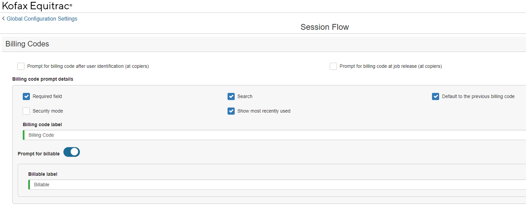Open the Global Configuration Settings link
The image size is (526, 208).
pyautogui.click(x=42, y=19)
